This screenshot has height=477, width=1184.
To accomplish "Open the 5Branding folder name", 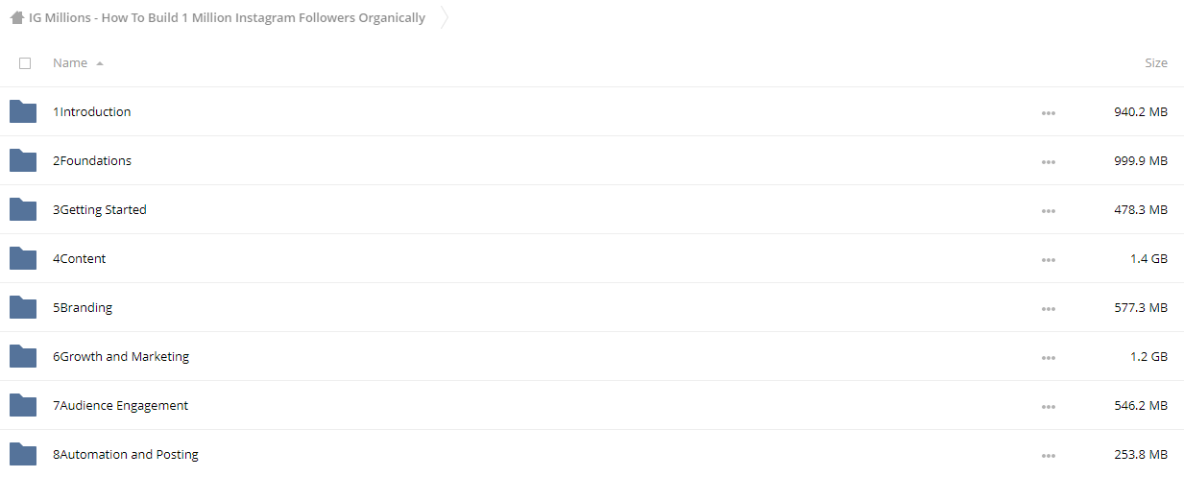I will tap(83, 307).
